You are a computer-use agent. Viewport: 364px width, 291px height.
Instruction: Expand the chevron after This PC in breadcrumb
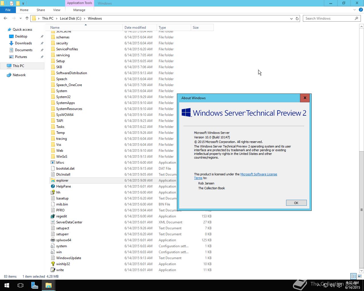click(x=57, y=18)
